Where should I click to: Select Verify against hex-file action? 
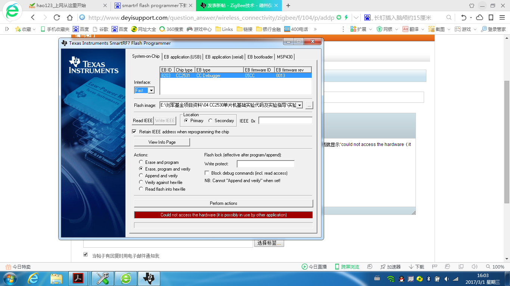pos(141,182)
